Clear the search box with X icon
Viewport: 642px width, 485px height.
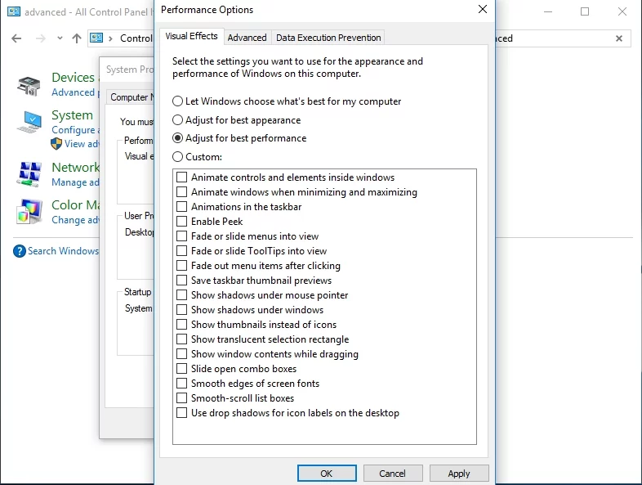pos(619,38)
